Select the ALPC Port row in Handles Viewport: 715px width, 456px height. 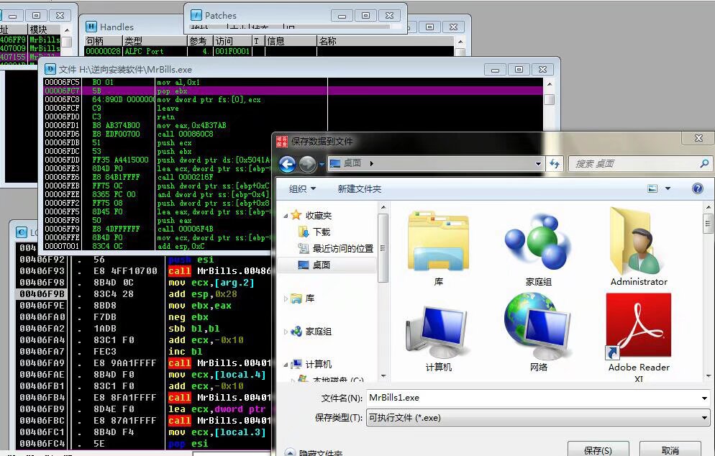point(269,51)
